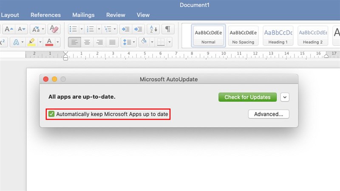Decrease paragraph indent
This screenshot has height=191, width=340.
(125, 29)
